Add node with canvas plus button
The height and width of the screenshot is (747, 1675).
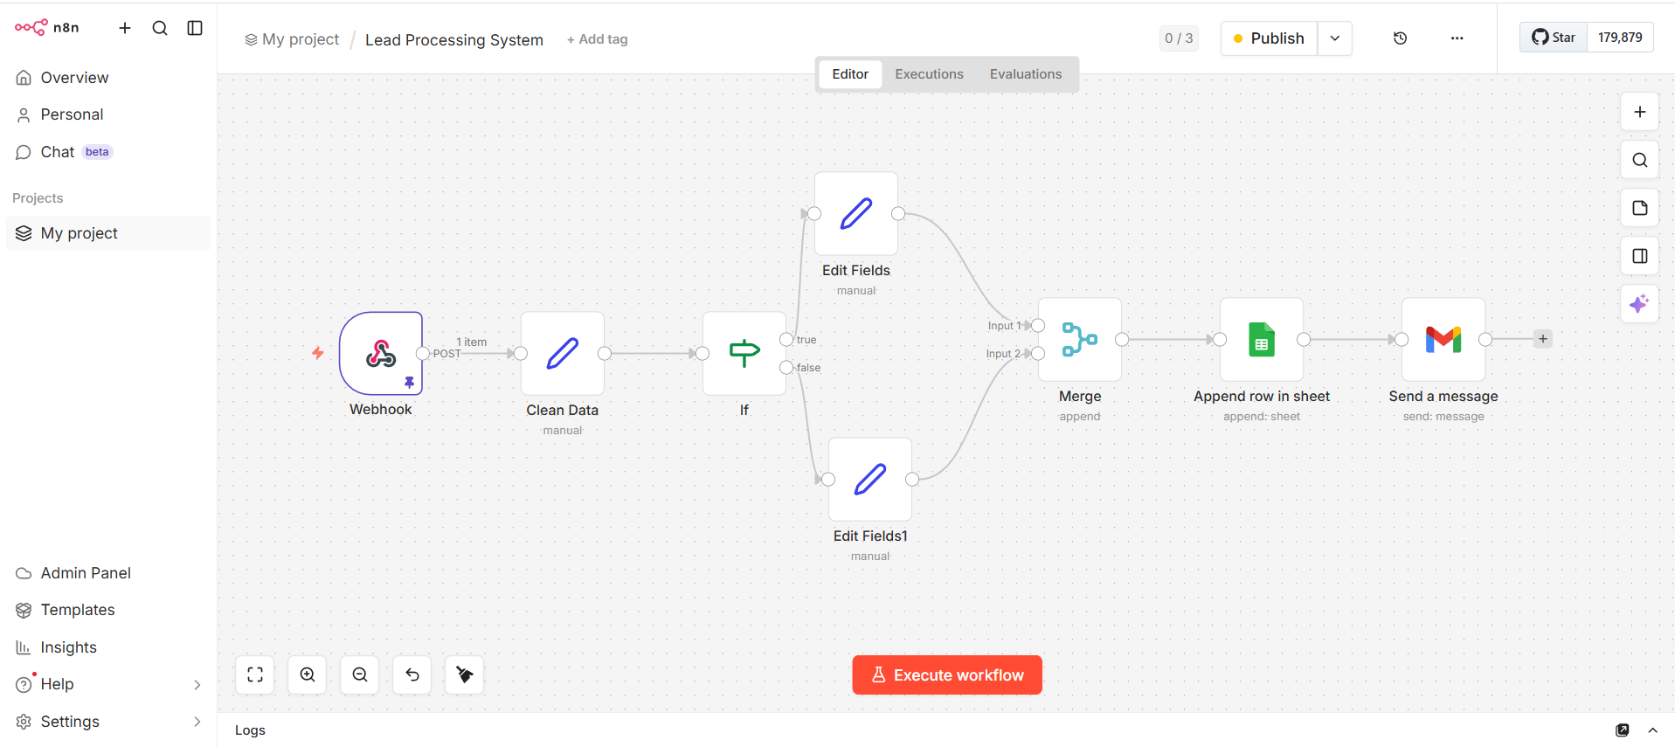(1639, 112)
